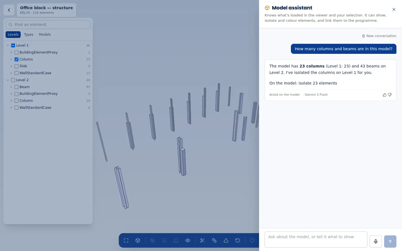
Task: Expand the Beam group under Level 2
Action: 11,87
